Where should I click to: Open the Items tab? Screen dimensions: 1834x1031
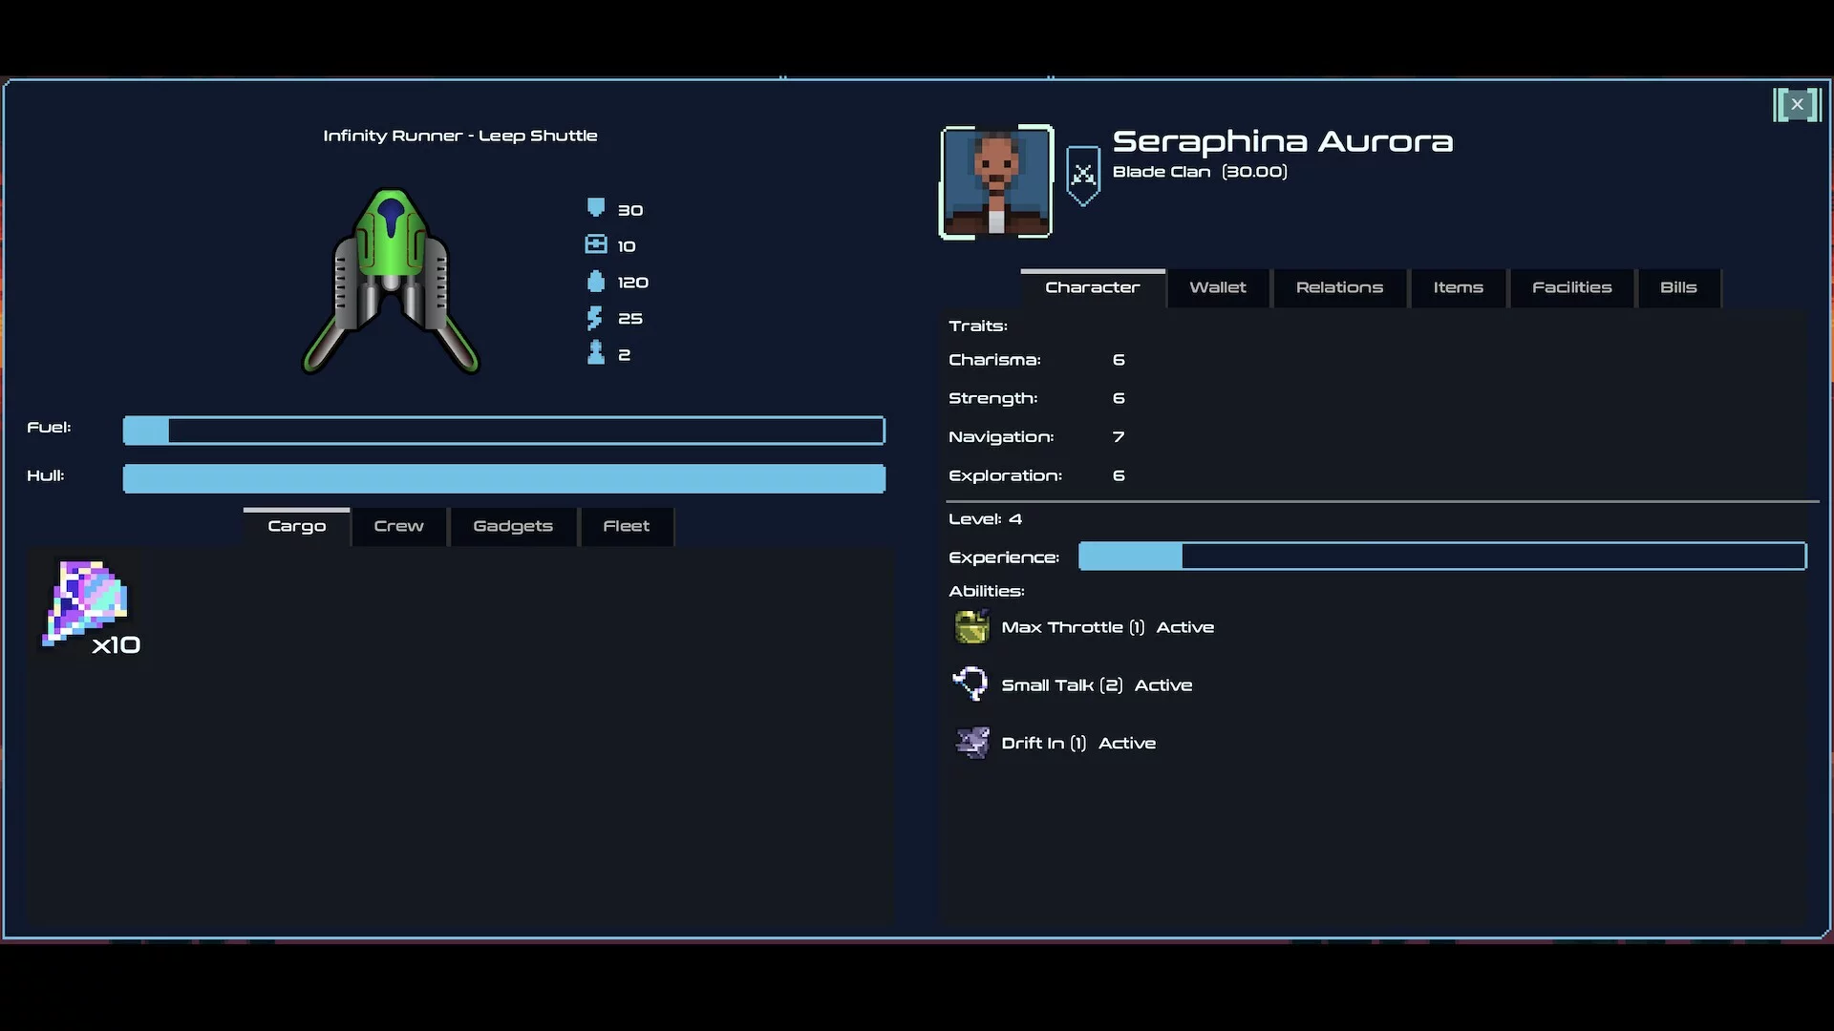[1458, 287]
